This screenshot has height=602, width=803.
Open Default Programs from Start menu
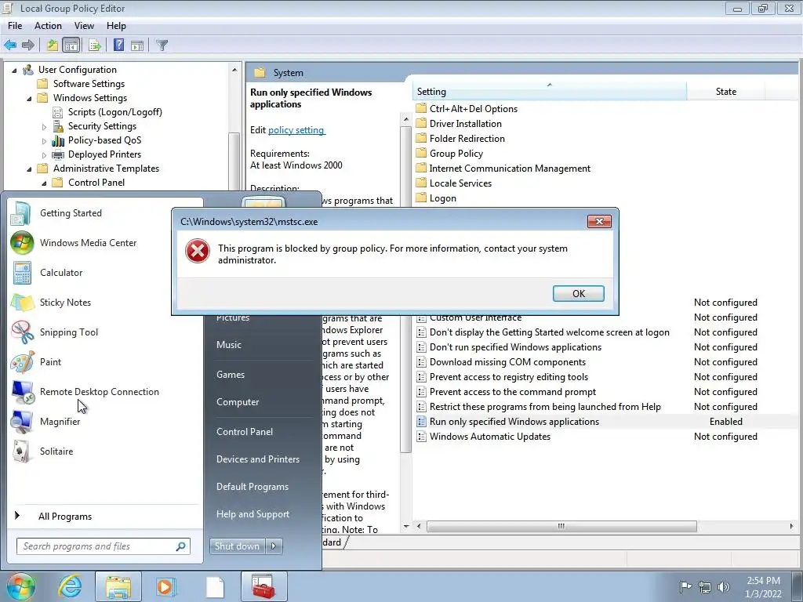pos(252,486)
